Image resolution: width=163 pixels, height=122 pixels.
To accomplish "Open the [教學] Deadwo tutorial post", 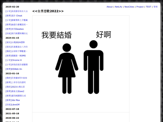I will 14,29.
